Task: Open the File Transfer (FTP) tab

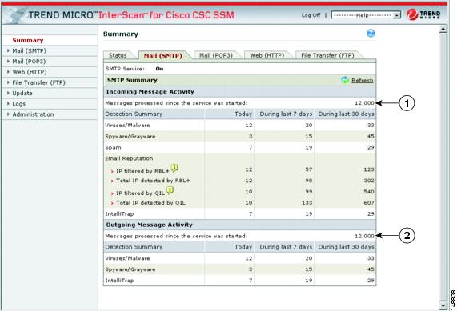Action: 327,55
